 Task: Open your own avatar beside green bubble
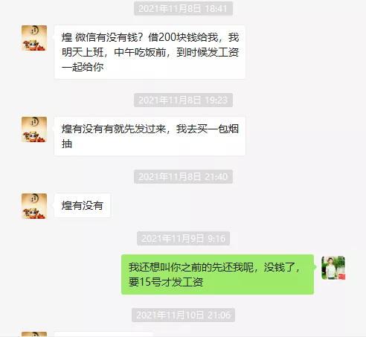coord(333,268)
